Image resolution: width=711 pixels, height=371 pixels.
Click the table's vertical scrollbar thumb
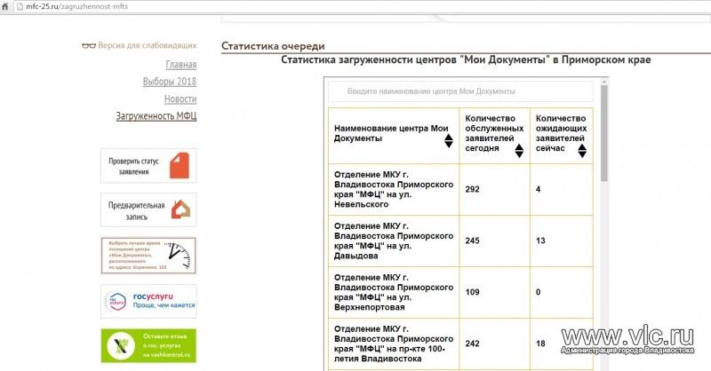coord(604,133)
